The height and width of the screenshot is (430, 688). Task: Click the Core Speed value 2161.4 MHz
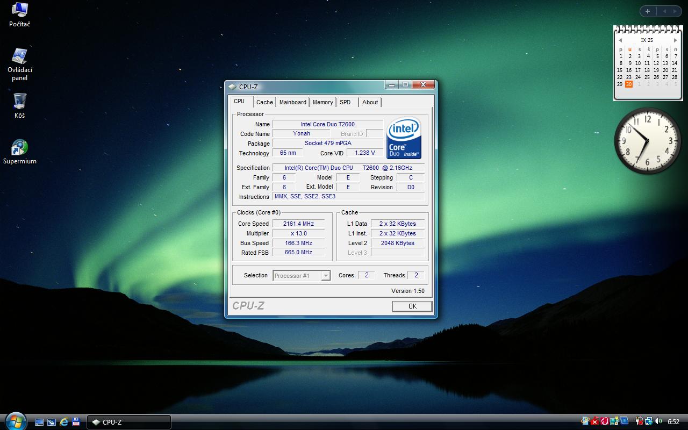click(298, 224)
